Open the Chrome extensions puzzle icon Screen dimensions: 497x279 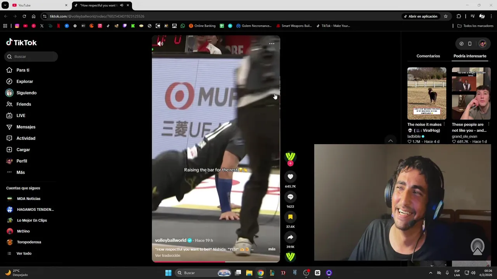[459, 16]
